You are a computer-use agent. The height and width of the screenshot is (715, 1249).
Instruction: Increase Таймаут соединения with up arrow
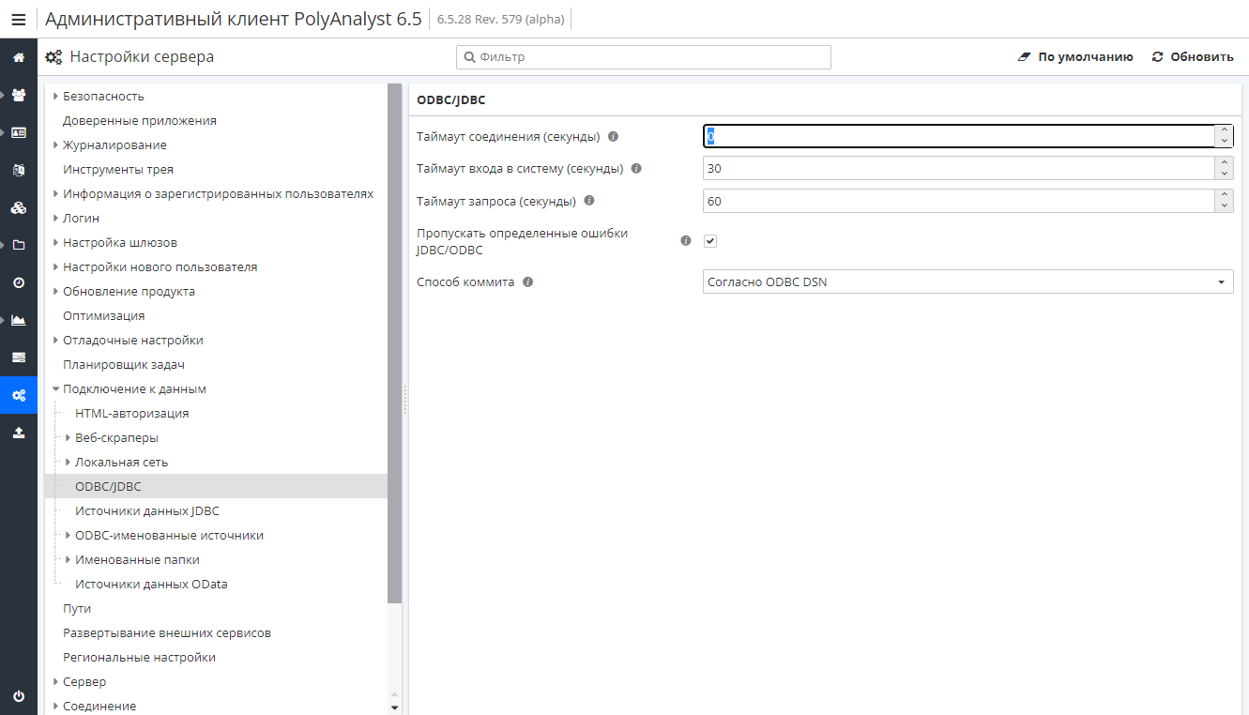[x=1224, y=130]
